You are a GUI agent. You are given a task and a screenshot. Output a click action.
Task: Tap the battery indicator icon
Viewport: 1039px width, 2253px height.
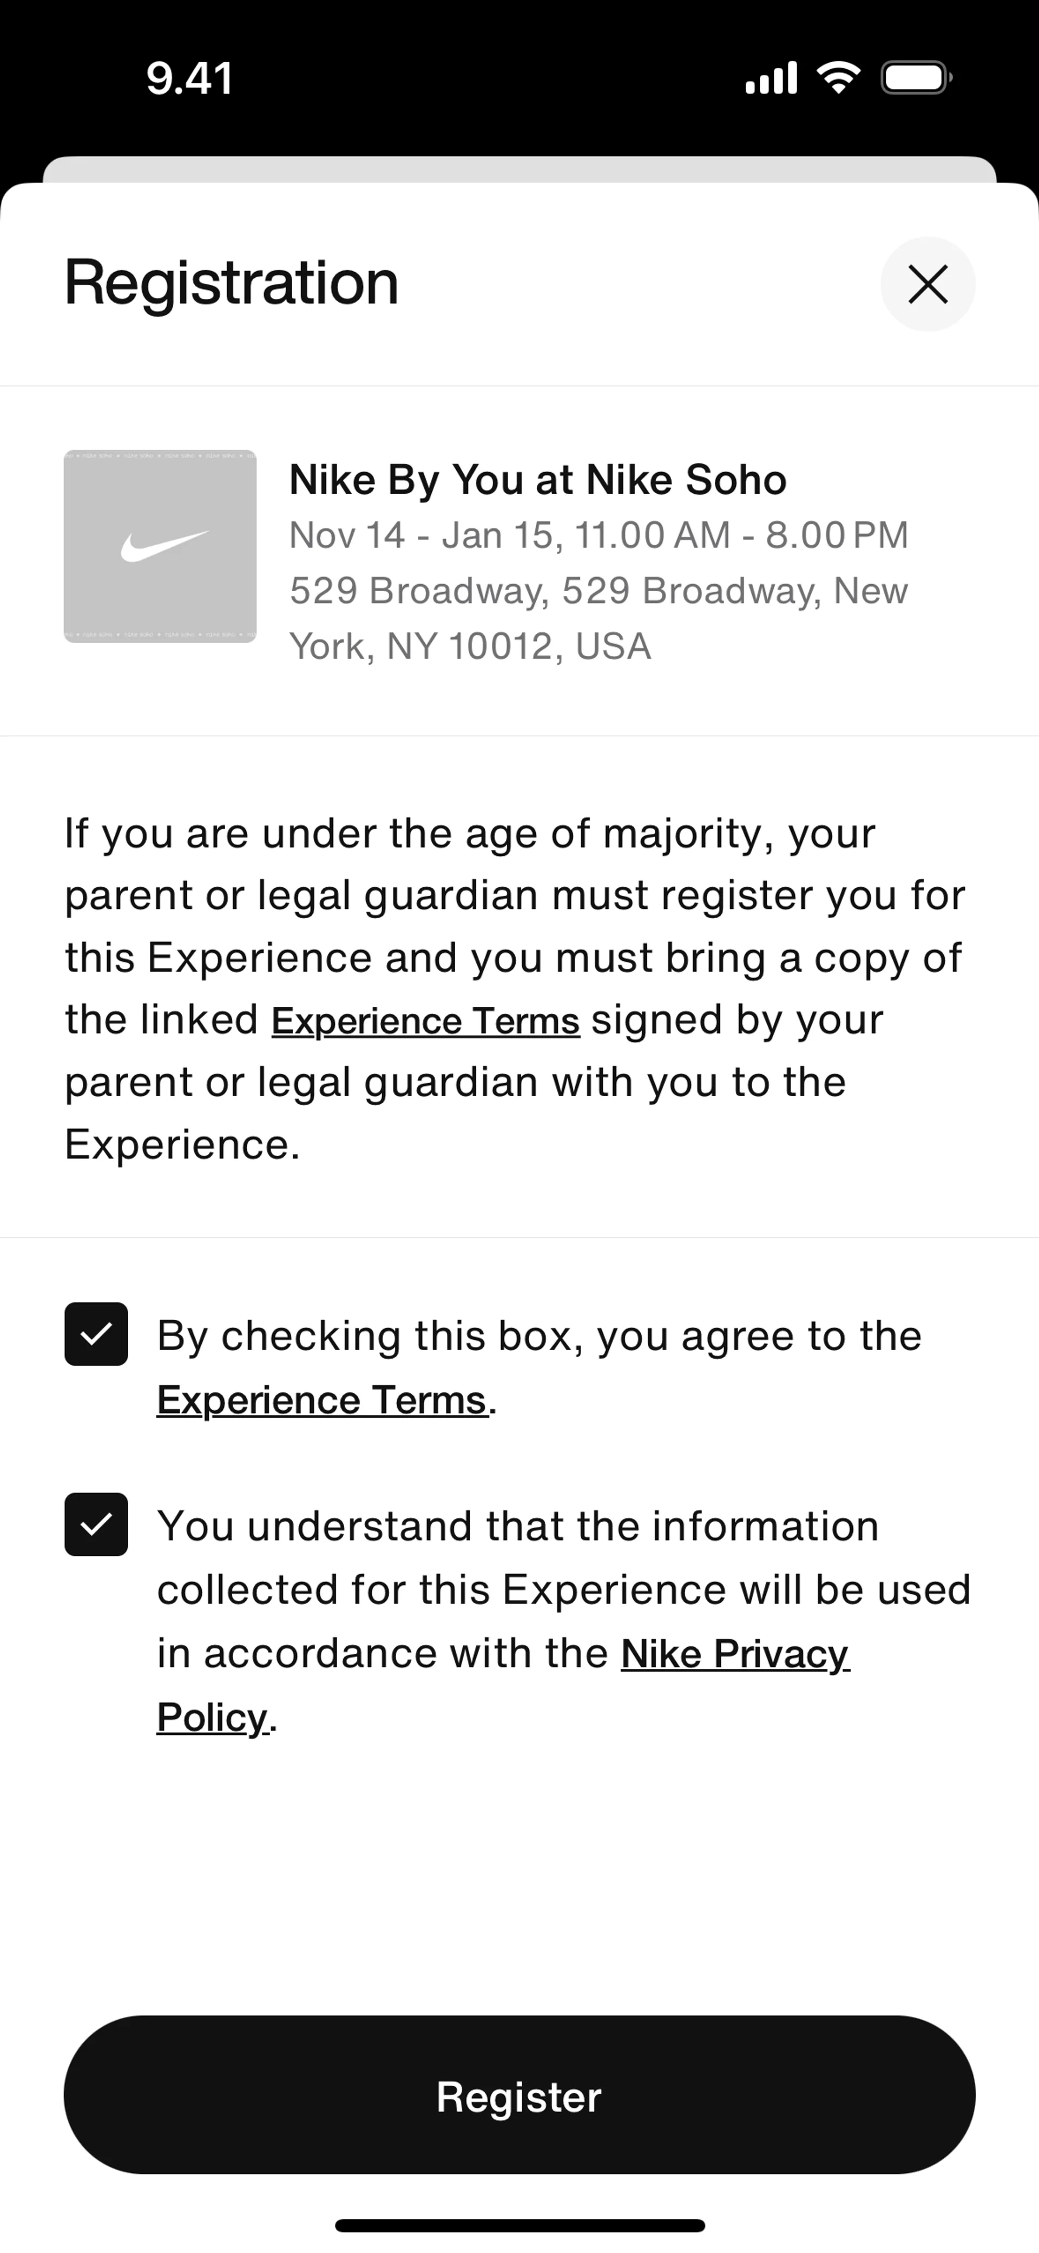(916, 78)
